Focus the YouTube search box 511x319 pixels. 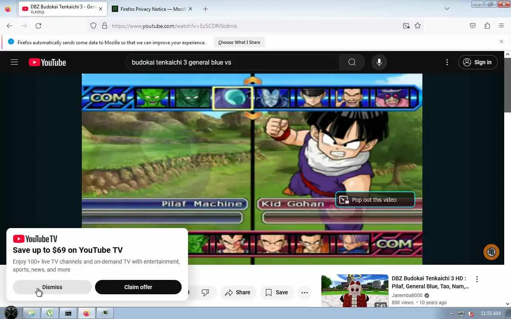[x=232, y=62]
